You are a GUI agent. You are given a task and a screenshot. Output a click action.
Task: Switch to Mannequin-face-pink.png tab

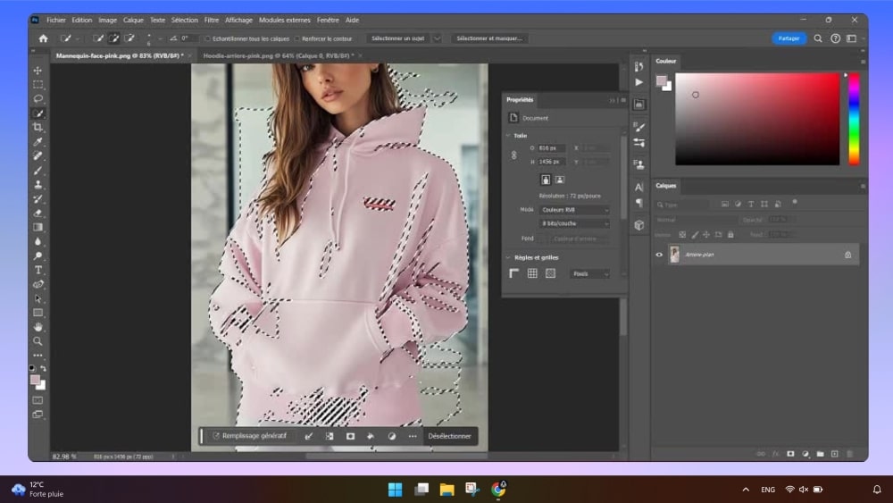pos(121,55)
